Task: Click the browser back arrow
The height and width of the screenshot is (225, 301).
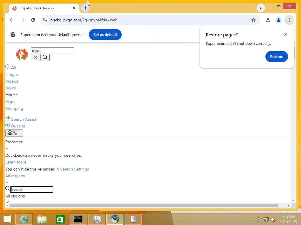Action: 12,20
